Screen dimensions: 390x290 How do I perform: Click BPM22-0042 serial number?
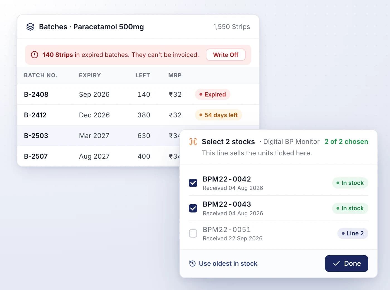(x=227, y=179)
